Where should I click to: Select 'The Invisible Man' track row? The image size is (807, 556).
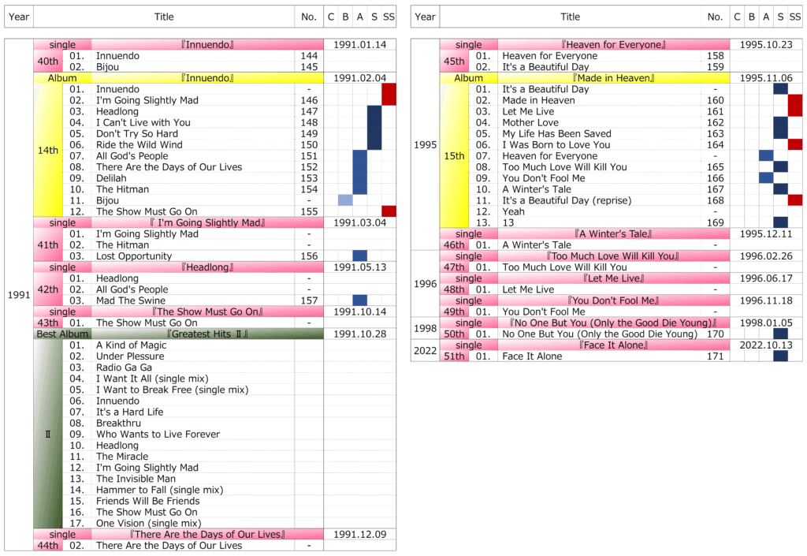point(180,479)
